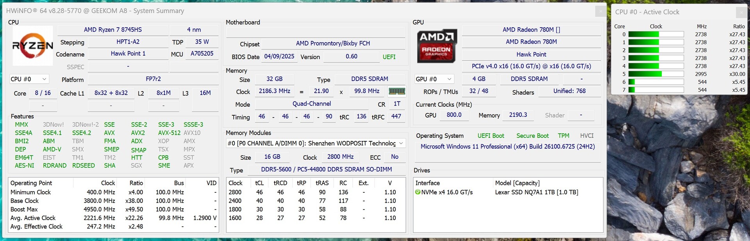Click the AMD Radeon Graphics logo
This screenshot has height=241, width=750.
[x=436, y=46]
